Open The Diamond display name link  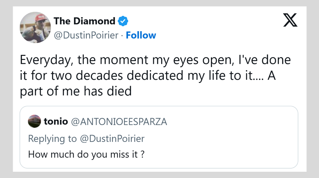[x=84, y=21]
